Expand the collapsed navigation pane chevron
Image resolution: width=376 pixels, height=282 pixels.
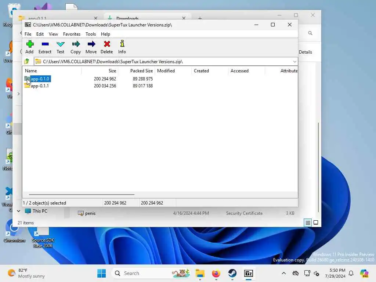[18, 94]
